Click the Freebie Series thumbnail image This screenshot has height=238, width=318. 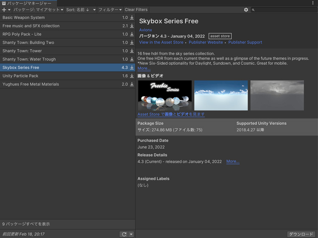165,95
